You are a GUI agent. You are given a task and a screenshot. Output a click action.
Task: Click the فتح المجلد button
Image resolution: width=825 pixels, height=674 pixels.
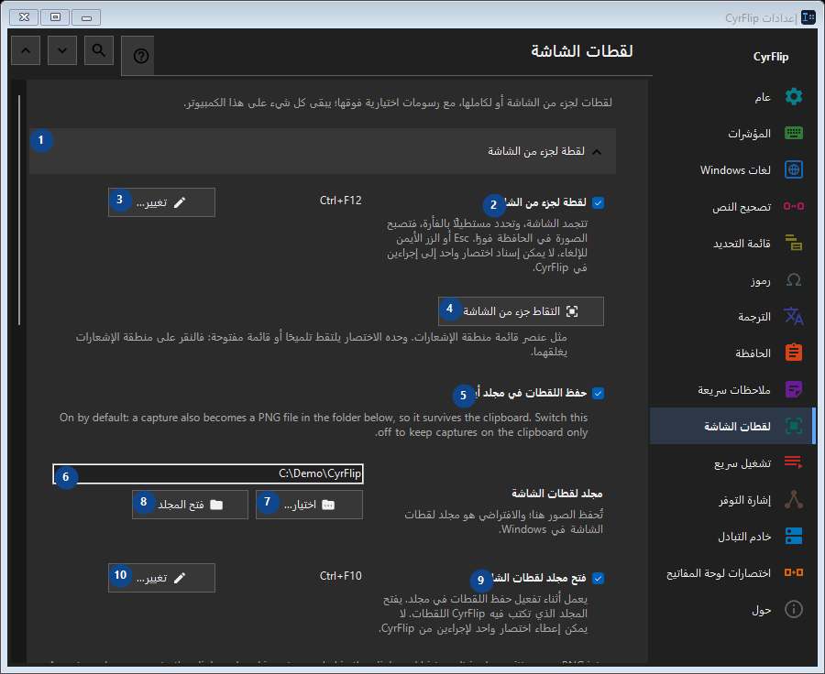pos(190,505)
